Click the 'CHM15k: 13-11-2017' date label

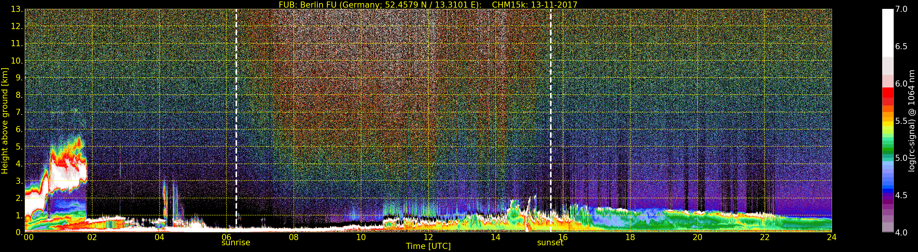534,5
